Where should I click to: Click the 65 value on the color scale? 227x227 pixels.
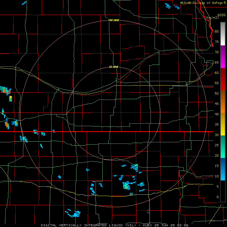click(x=217, y=62)
